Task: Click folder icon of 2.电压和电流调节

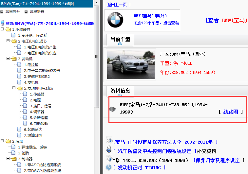Action: [x=14, y=41]
